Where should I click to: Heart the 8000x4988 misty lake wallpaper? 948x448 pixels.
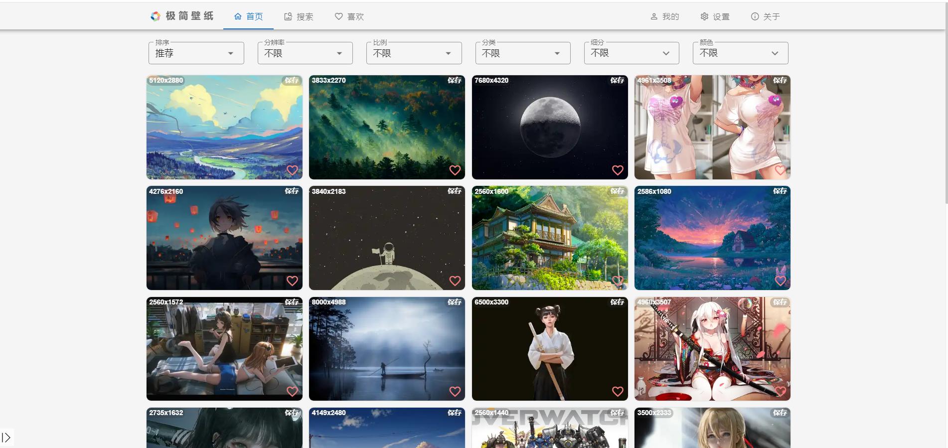455,392
